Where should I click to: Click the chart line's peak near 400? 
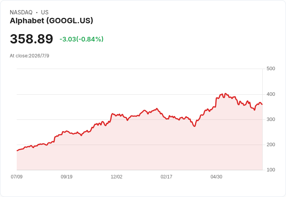[225, 93]
